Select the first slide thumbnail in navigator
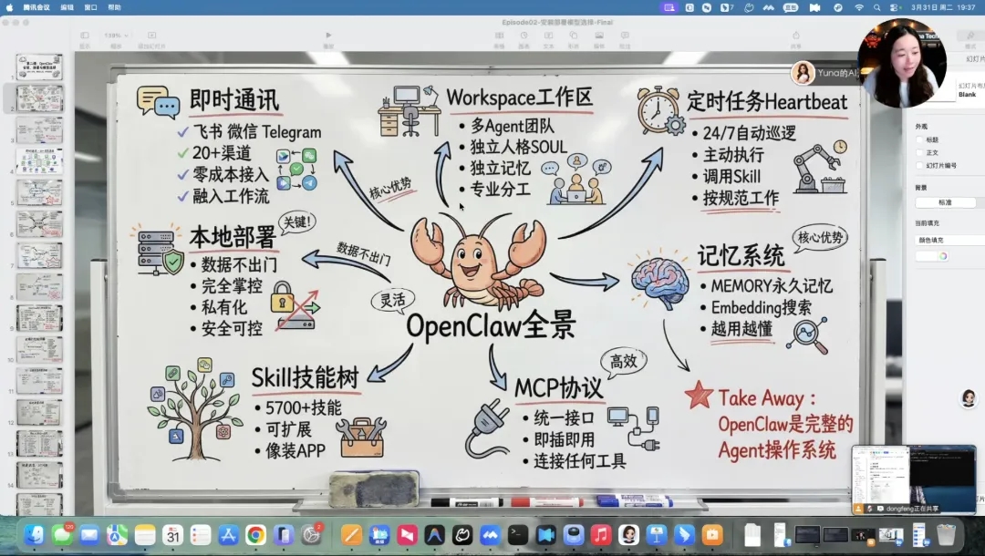985x556 pixels. [x=39, y=67]
